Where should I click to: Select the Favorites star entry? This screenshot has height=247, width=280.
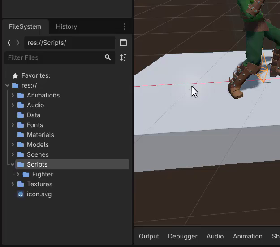15,76
